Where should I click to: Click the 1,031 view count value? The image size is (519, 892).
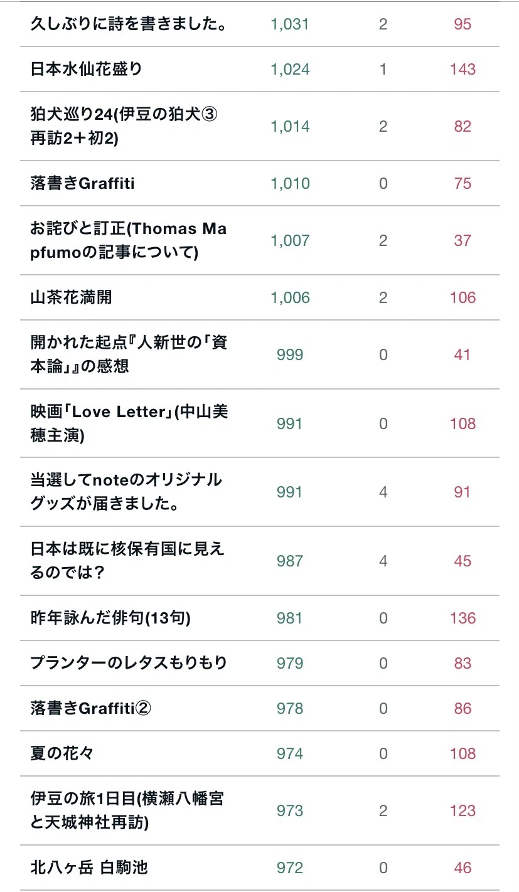pos(290,24)
